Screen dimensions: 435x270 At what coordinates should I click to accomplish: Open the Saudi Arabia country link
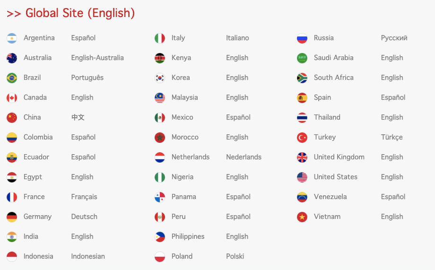pos(333,58)
